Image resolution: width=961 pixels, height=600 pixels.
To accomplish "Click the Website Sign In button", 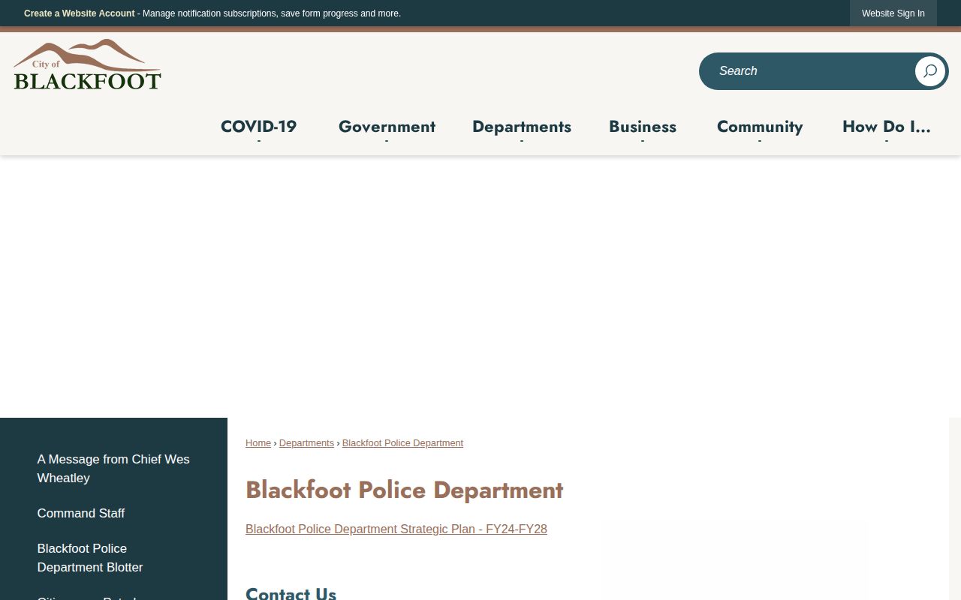I will [893, 13].
